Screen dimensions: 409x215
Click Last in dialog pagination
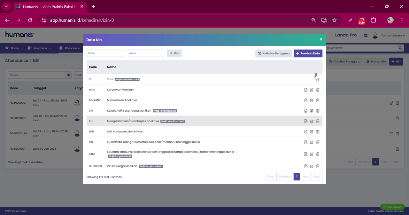pos(317,177)
